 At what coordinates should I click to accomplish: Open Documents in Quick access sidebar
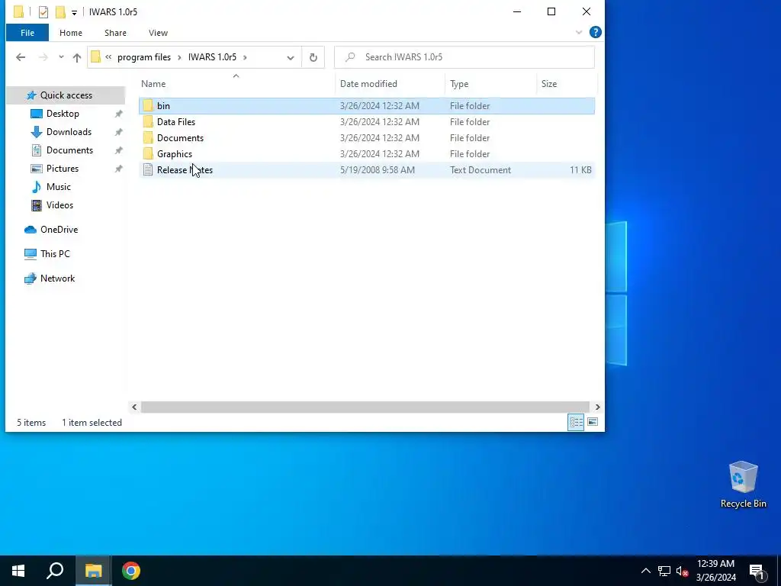pyautogui.click(x=69, y=150)
